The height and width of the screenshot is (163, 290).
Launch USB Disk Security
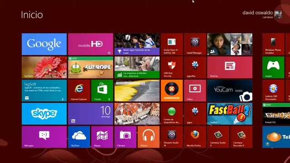[172, 67]
